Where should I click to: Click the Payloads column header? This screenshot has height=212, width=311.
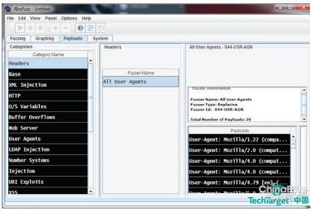[240, 131]
